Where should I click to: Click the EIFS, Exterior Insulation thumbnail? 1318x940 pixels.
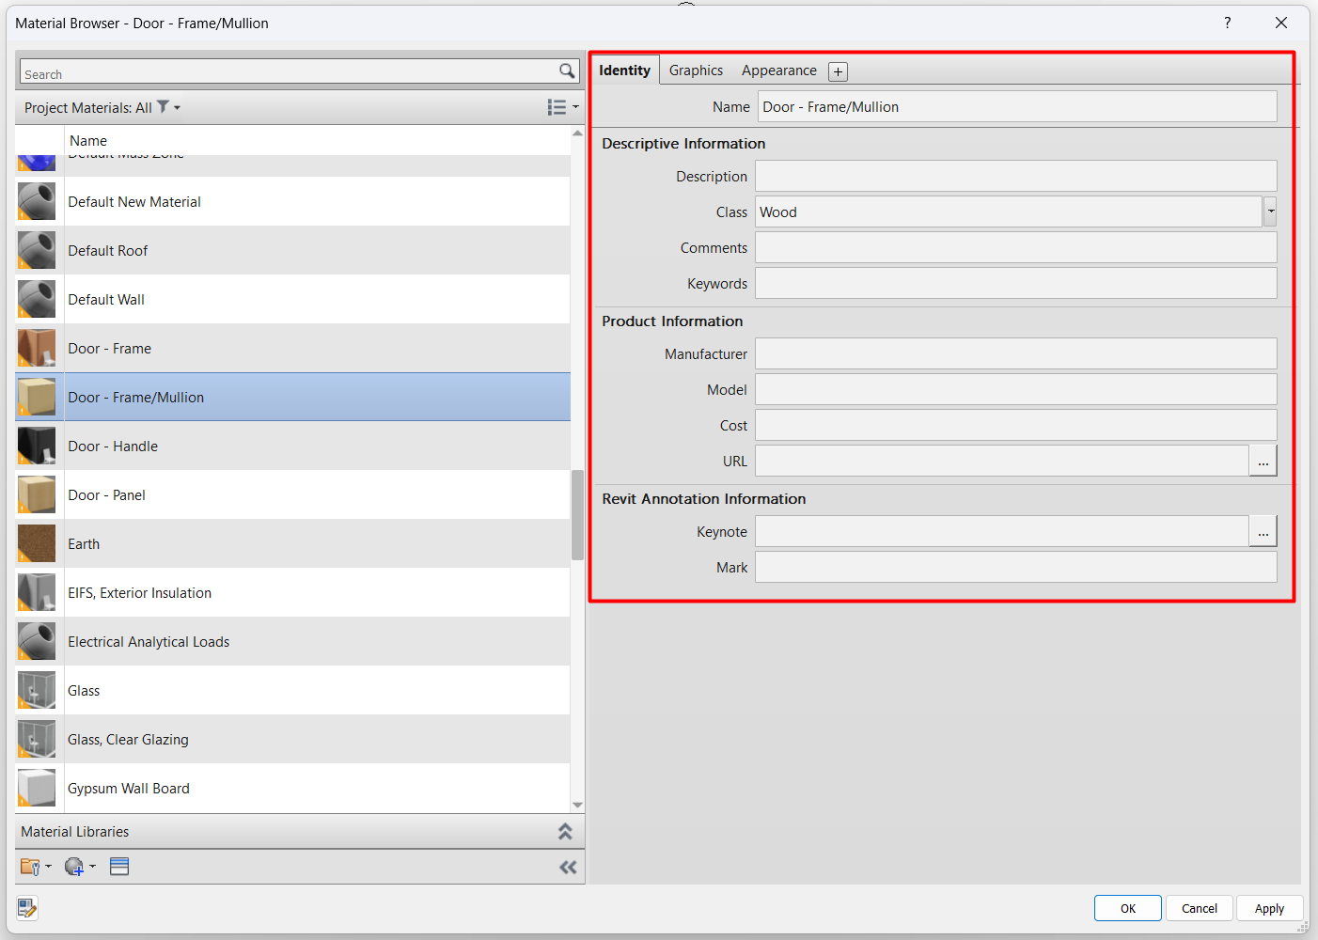coord(37,592)
